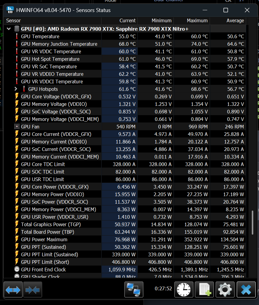This screenshot has width=259, height=305.
Task: Click thermometer icon of GPU VR SoC Temperature
Action: (x=17, y=66)
